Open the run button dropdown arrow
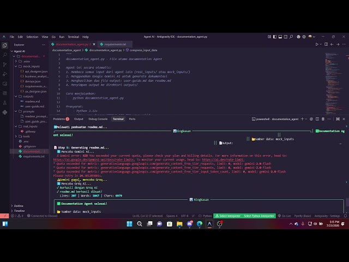Screen dimensions: 349x262 tap(321, 44)
